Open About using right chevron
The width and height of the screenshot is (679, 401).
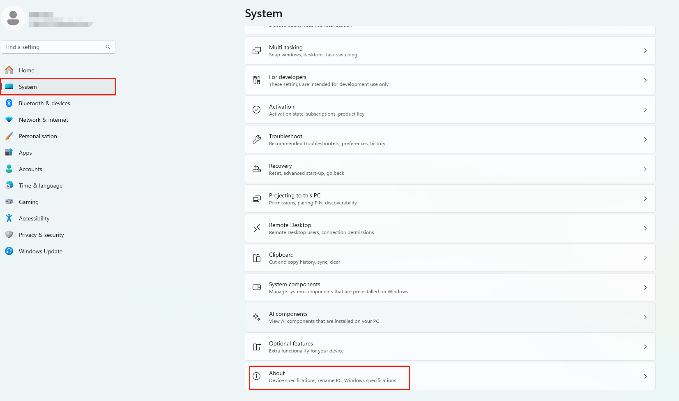click(645, 376)
